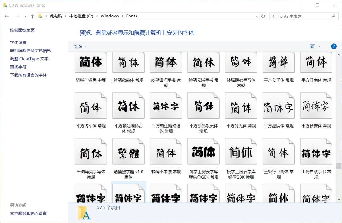Select the 妙笔微微体 常规 font icon
This screenshot has height=223, width=342.
point(129,62)
